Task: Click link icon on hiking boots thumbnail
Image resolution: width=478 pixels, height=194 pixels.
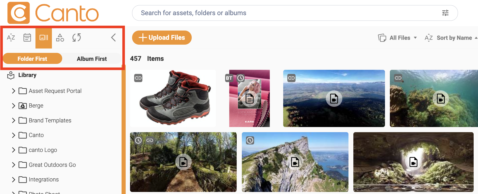Action: 138,78
